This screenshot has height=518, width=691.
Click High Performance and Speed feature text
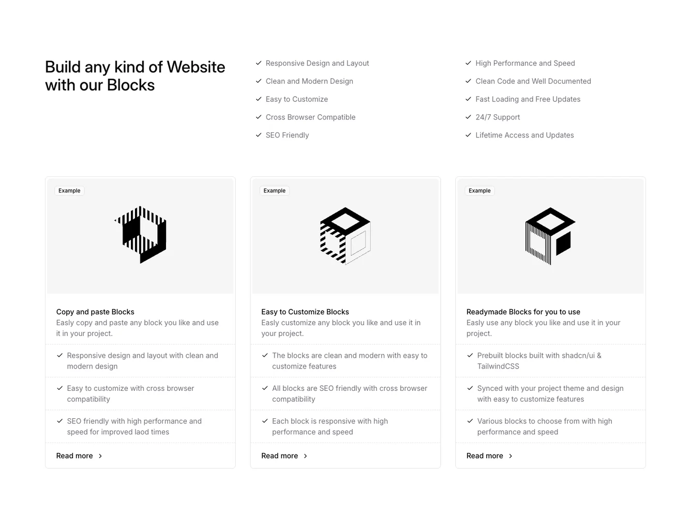click(x=525, y=63)
